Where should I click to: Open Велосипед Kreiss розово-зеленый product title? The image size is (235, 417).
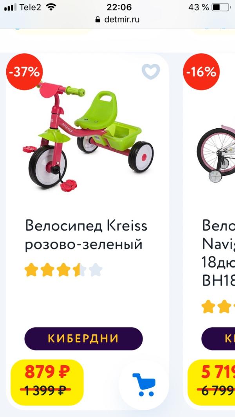click(x=86, y=235)
